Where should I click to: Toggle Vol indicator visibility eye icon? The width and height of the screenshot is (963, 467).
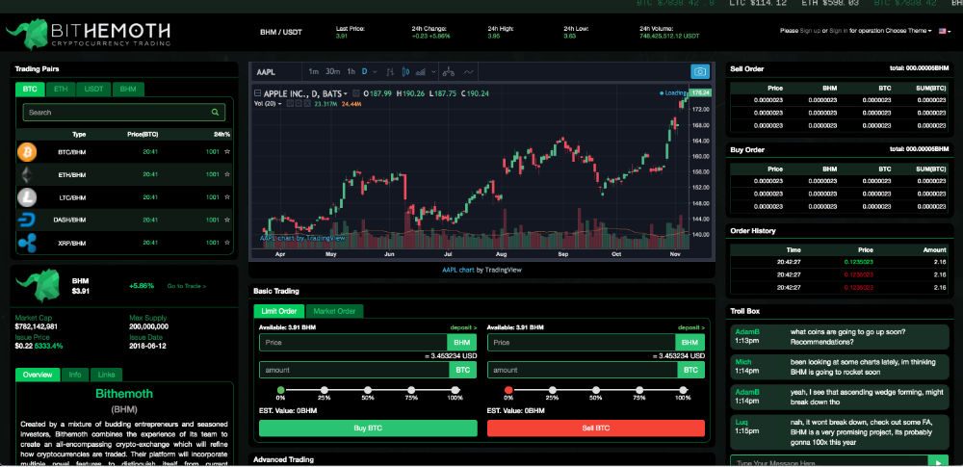(x=289, y=104)
